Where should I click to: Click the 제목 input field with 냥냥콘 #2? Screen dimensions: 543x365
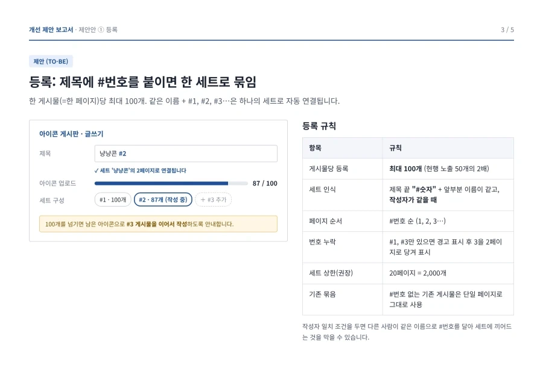click(x=186, y=154)
